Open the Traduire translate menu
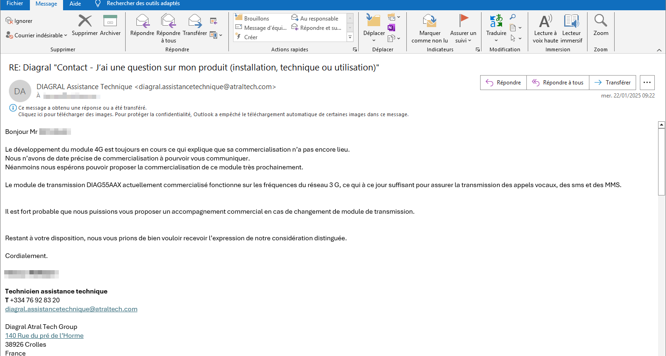 [x=496, y=28]
